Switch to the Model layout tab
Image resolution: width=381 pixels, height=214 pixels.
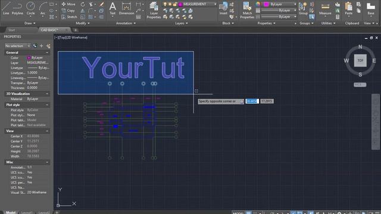point(11,212)
